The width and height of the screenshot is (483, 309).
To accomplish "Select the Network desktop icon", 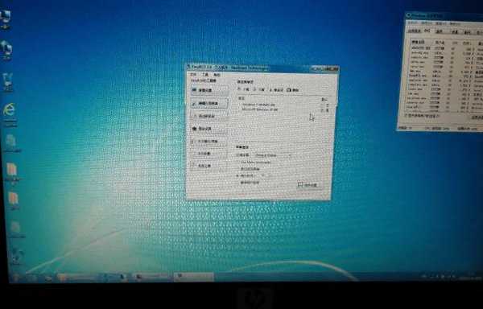I will [x=6, y=51].
